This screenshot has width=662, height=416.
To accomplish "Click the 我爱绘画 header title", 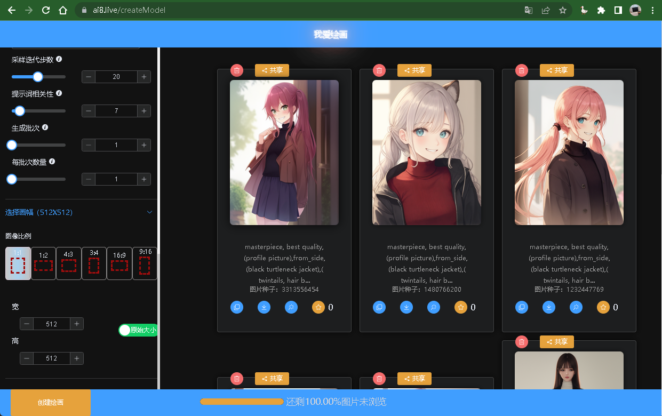I will tap(331, 35).
